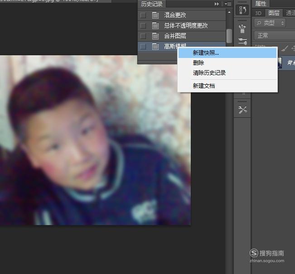Viewport: 295px width, 274px height.
Task: Click the history panel scrollbar thumb
Action: [x=229, y=36]
